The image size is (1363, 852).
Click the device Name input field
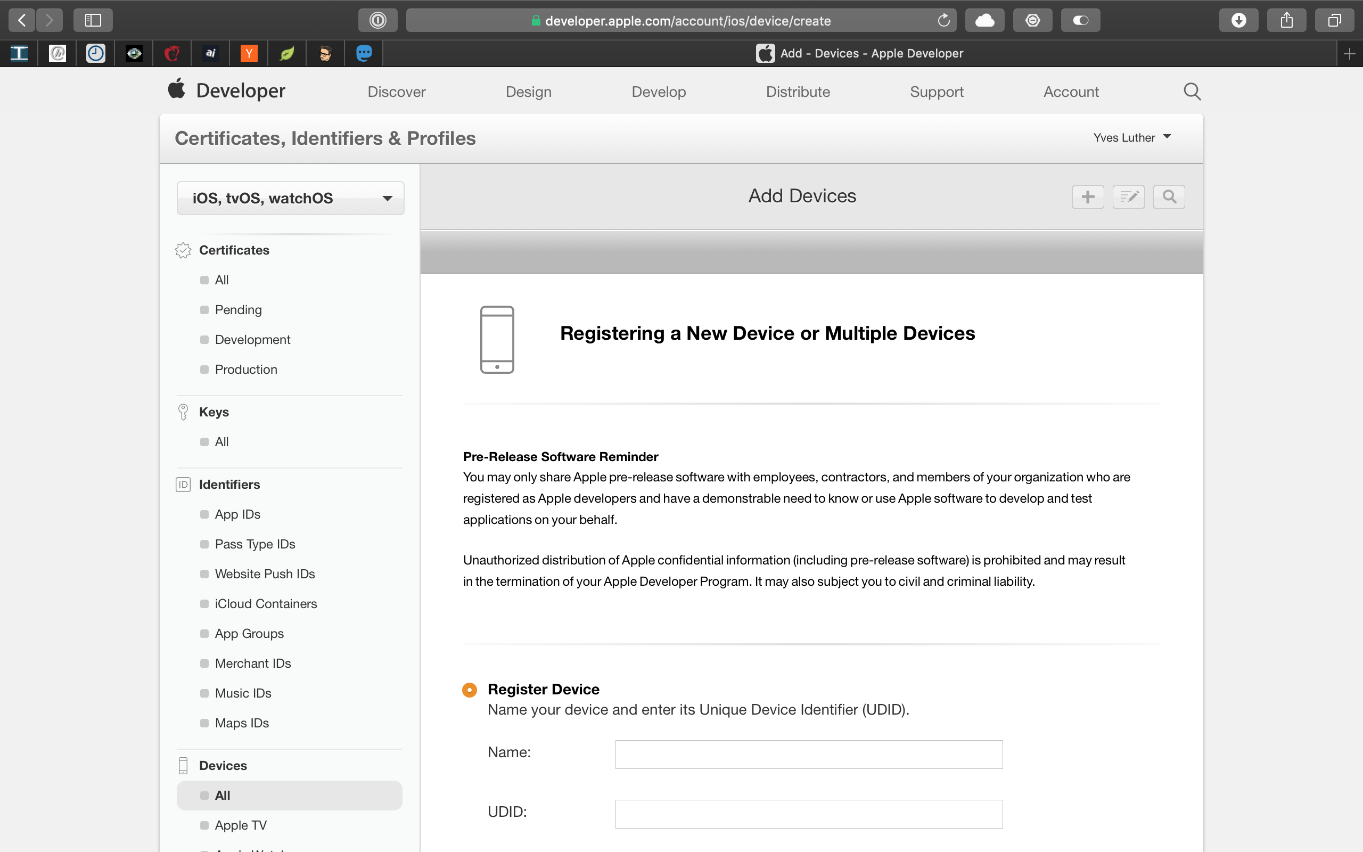click(808, 755)
